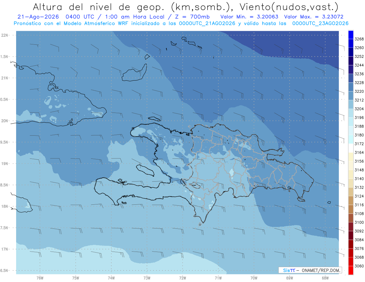The width and height of the screenshot is (365, 282).
Task: Click the '73W' longitude label
Action: [147, 278]
